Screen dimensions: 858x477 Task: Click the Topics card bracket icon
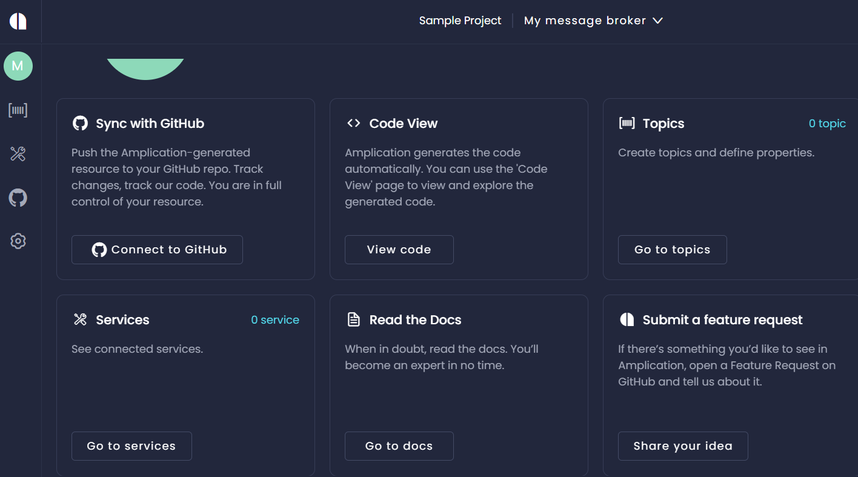point(627,124)
